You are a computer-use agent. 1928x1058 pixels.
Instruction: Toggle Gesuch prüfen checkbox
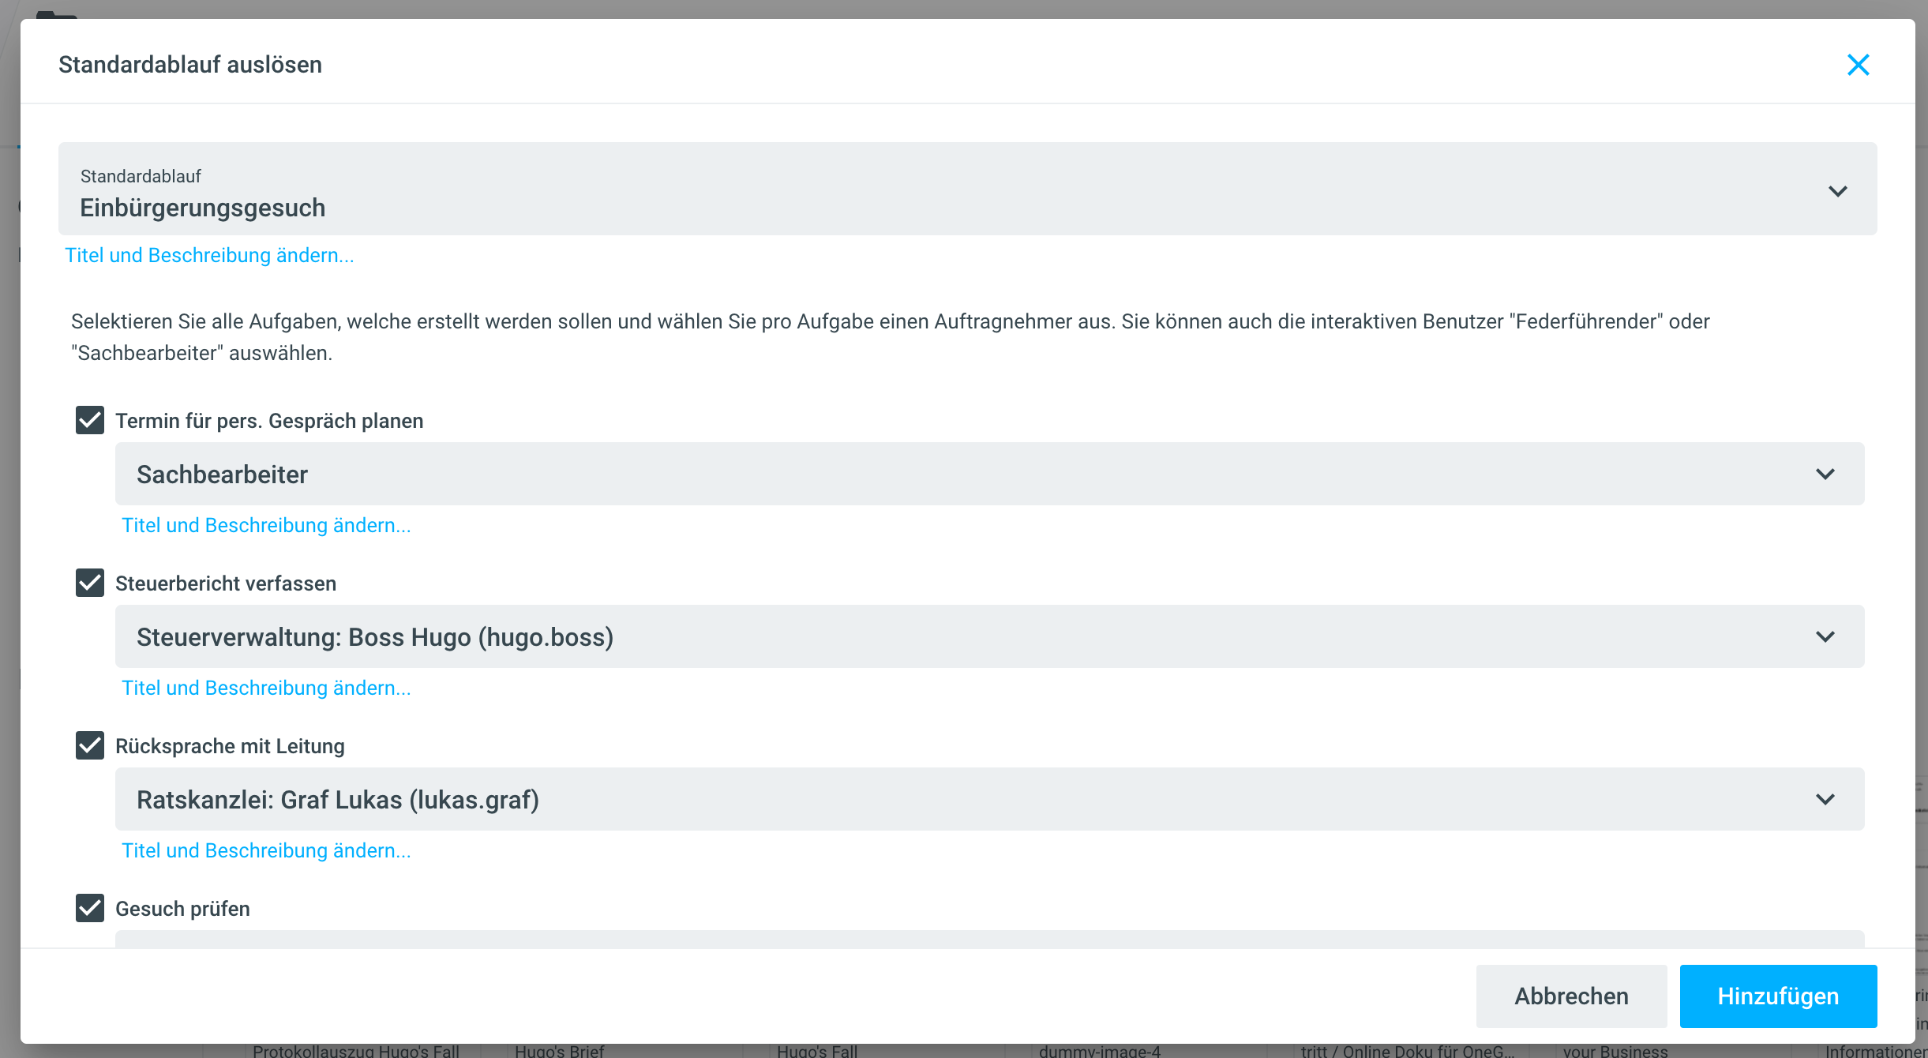tap(90, 908)
